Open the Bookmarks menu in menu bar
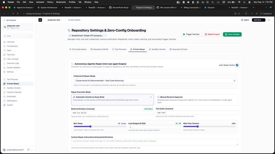 (x=61, y=2)
